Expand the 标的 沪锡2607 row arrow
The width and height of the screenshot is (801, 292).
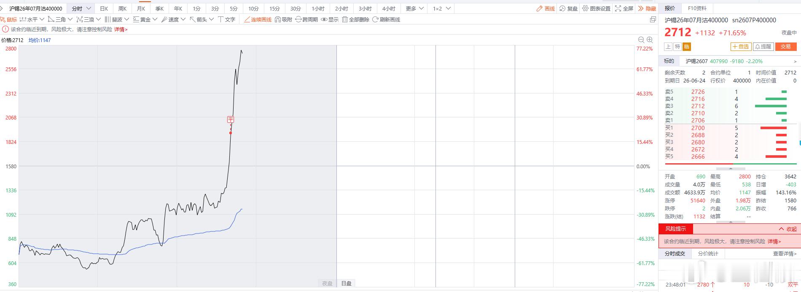pos(795,61)
